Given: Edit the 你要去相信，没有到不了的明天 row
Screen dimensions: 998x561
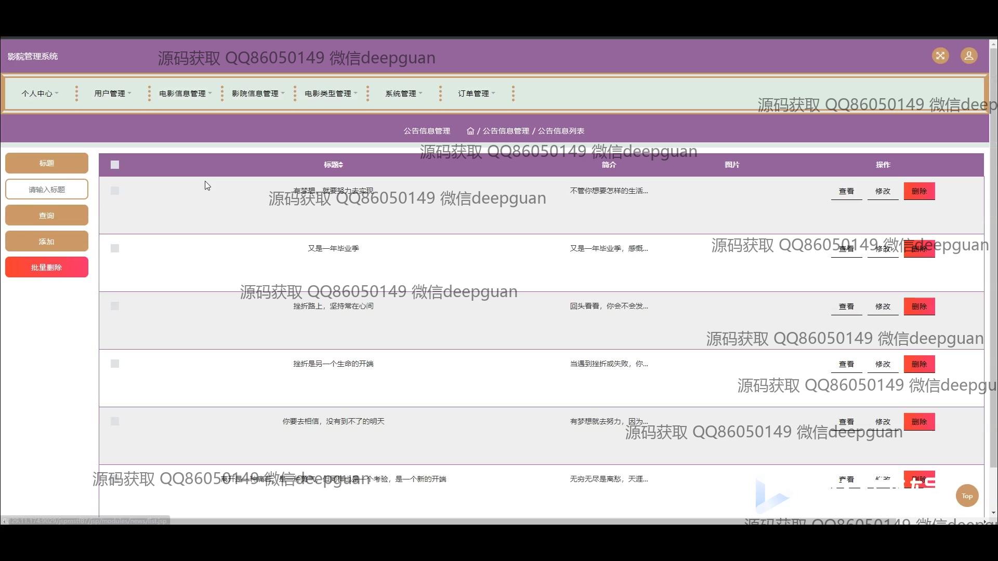Looking at the screenshot, I should [x=883, y=422].
